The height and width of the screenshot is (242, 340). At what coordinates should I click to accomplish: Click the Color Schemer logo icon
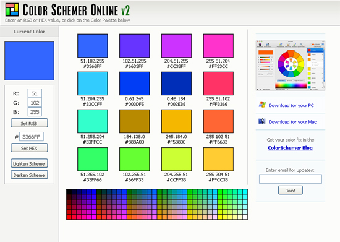[x=12, y=9]
